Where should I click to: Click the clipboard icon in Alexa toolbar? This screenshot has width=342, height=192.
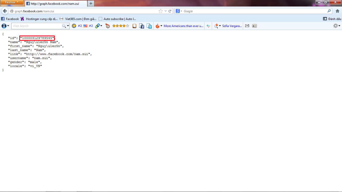click(x=134, y=26)
